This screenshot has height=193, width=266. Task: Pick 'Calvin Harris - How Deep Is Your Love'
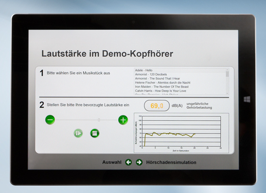[x=180, y=91]
